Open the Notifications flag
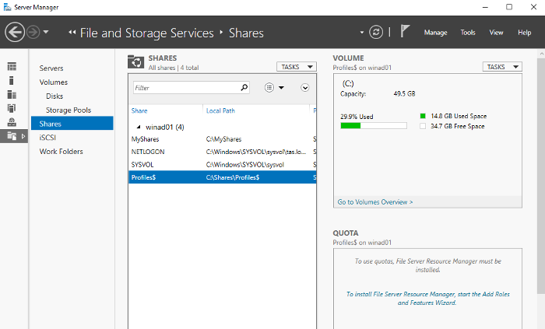Image resolution: width=545 pixels, height=329 pixels. pyautogui.click(x=406, y=33)
